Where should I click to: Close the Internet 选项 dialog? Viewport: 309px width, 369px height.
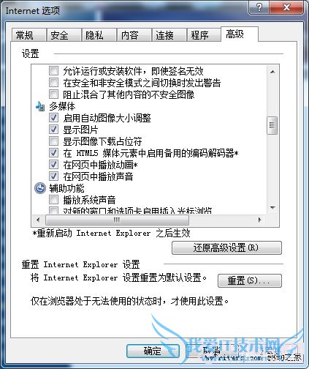[x=286, y=7]
